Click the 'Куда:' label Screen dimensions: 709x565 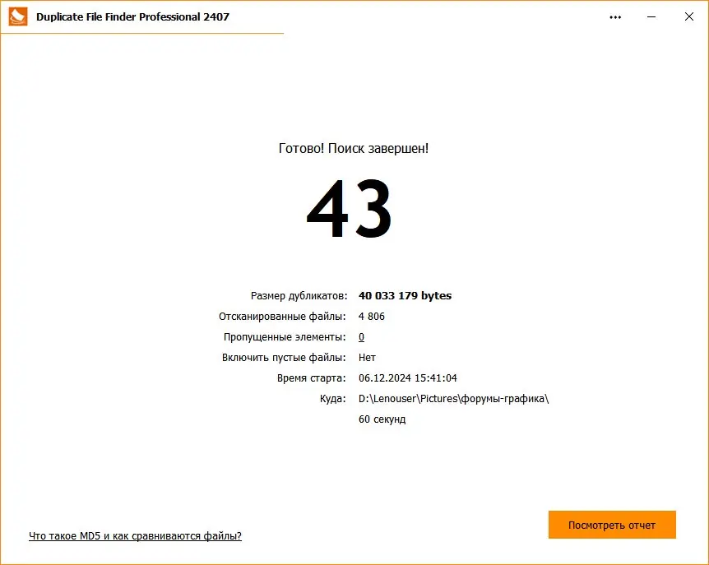(332, 399)
